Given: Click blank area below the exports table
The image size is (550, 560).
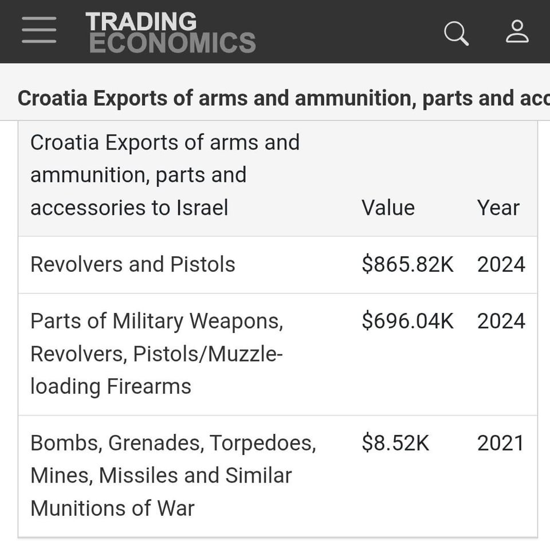Looking at the screenshot, I should point(275,549).
